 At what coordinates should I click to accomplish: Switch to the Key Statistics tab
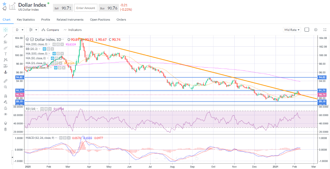(x=26, y=20)
